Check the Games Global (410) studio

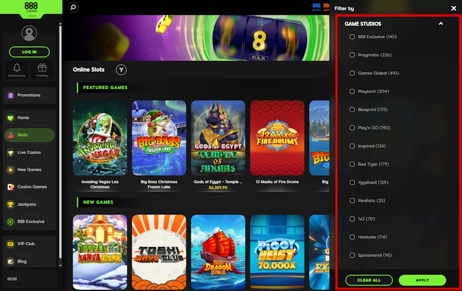352,73
